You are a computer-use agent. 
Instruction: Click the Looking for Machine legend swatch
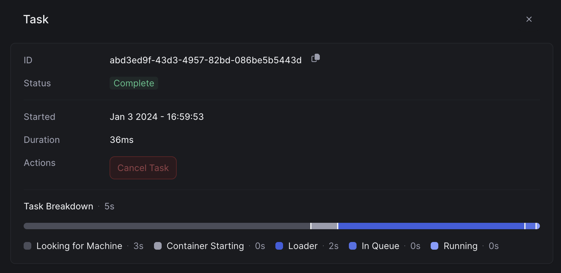click(27, 246)
